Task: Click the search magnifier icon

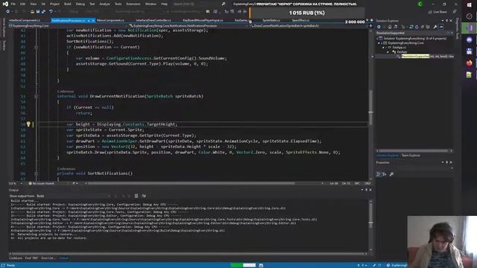Action: pos(224,4)
